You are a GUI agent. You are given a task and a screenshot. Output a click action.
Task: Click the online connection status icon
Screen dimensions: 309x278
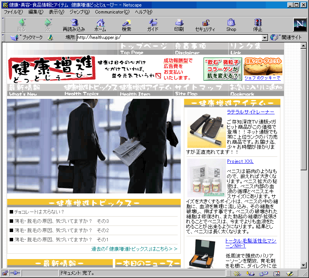point(15,273)
